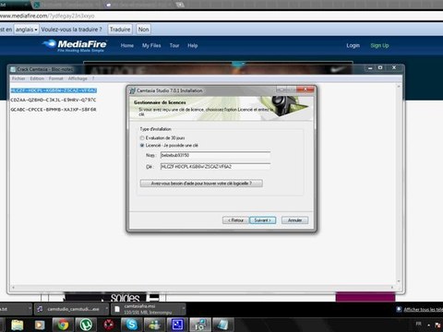Click the camstudio exe download item
The width and height of the screenshot is (443, 332).
(72, 309)
